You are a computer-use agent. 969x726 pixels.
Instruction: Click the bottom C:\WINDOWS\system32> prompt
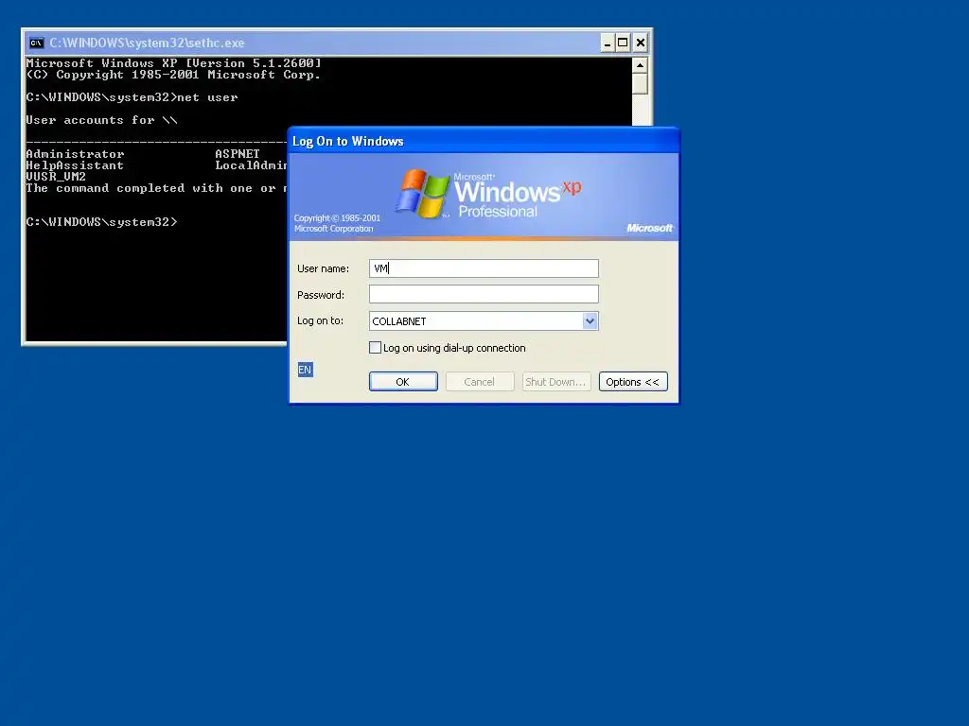(101, 221)
